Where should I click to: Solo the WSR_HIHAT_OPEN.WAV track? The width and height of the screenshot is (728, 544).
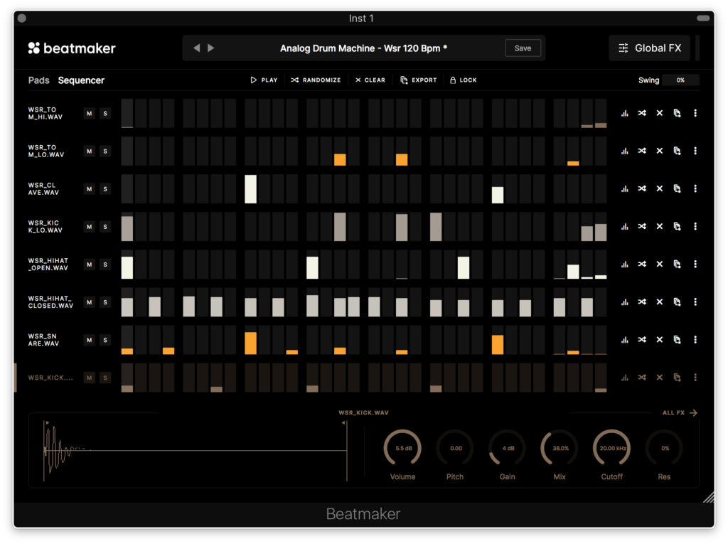tap(105, 265)
